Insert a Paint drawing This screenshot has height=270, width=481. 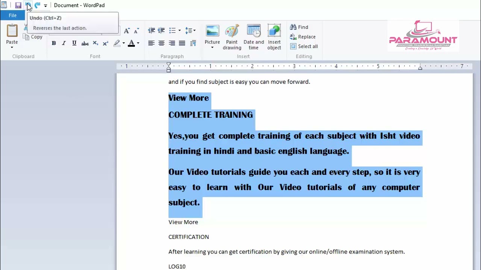[232, 37]
